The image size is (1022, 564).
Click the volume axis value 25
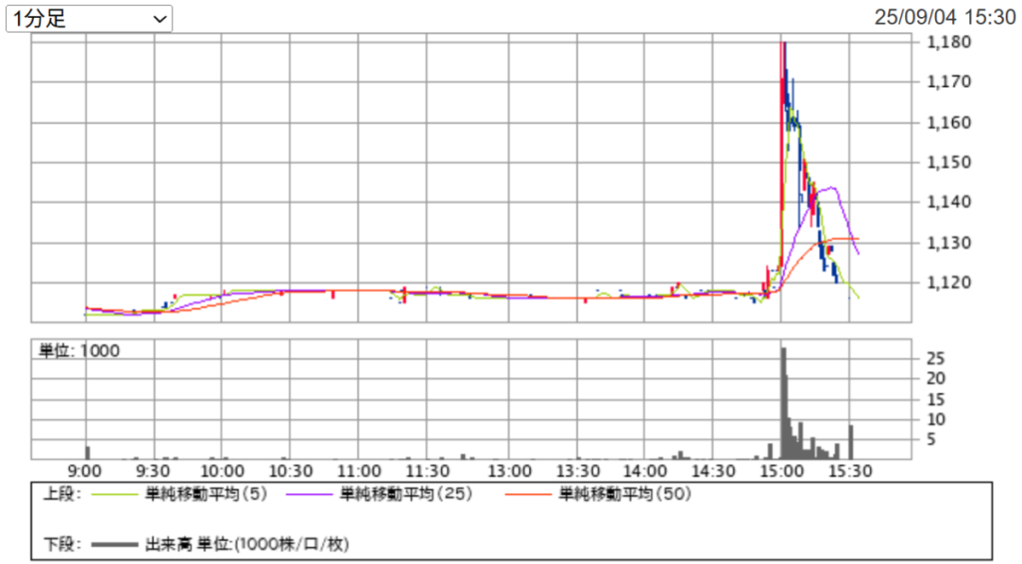(936, 358)
